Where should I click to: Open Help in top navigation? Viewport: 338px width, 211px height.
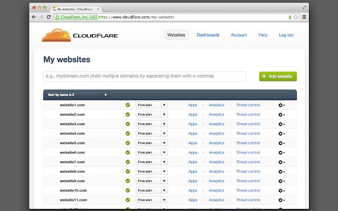(263, 35)
